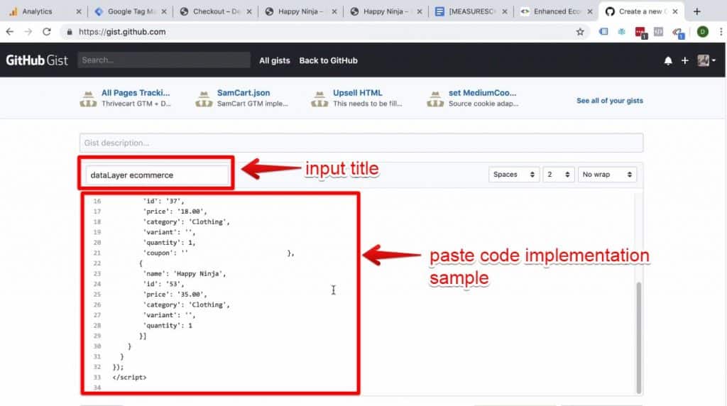Viewport: 727px width, 406px height.
Task: Open the Upsell HTML gist
Action: 358,93
